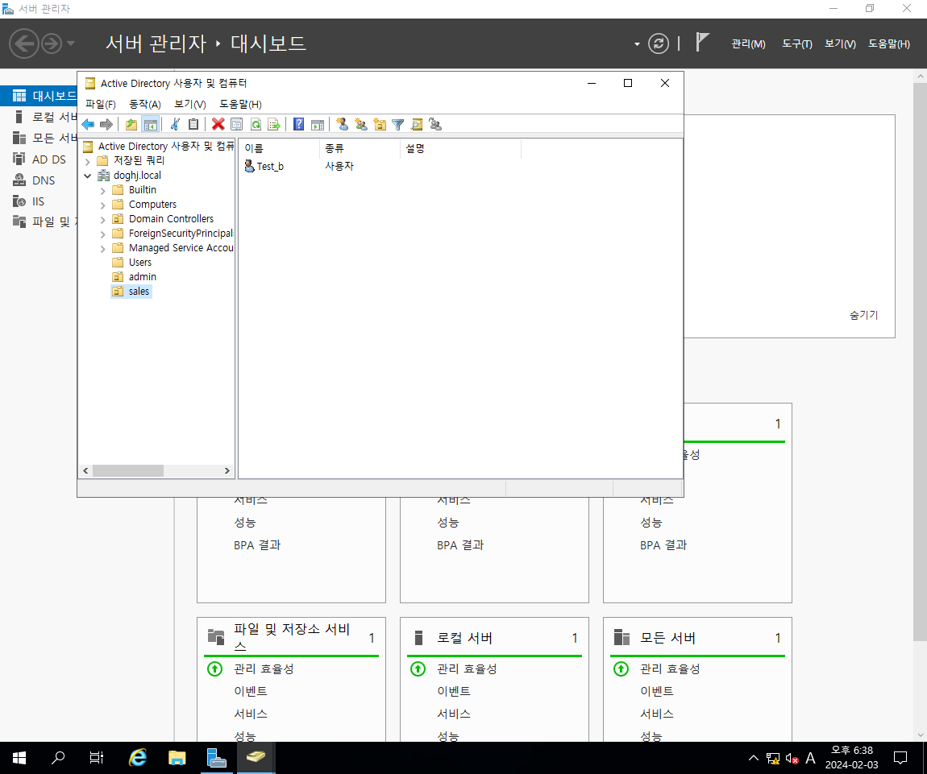The image size is (927, 774).
Task: Click the 설명 column header
Action: pyautogui.click(x=460, y=149)
